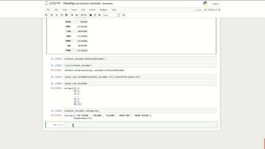Select the casas_cat_encoded input cell
The width and height of the screenshot is (265, 149).
click(x=140, y=84)
